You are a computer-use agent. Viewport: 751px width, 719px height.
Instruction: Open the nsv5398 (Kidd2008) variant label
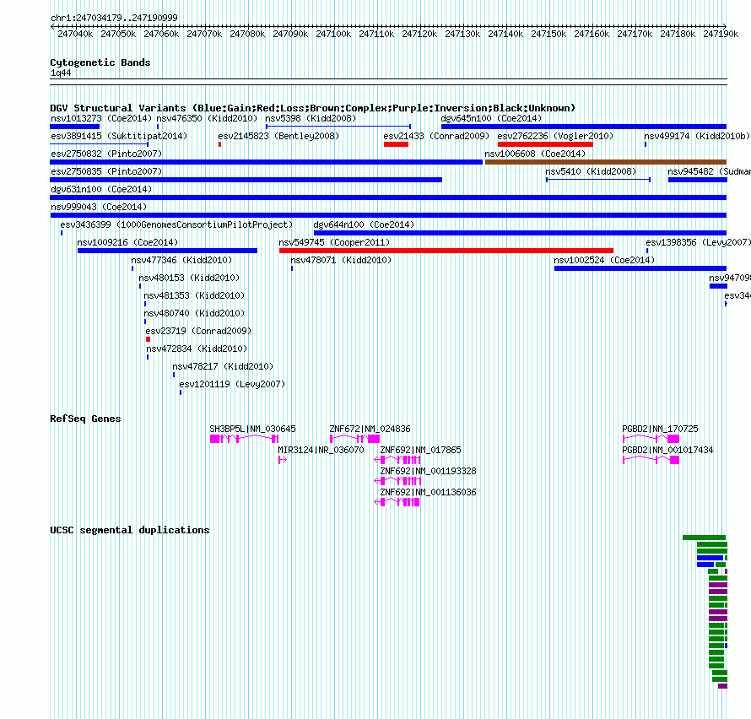[x=311, y=118]
